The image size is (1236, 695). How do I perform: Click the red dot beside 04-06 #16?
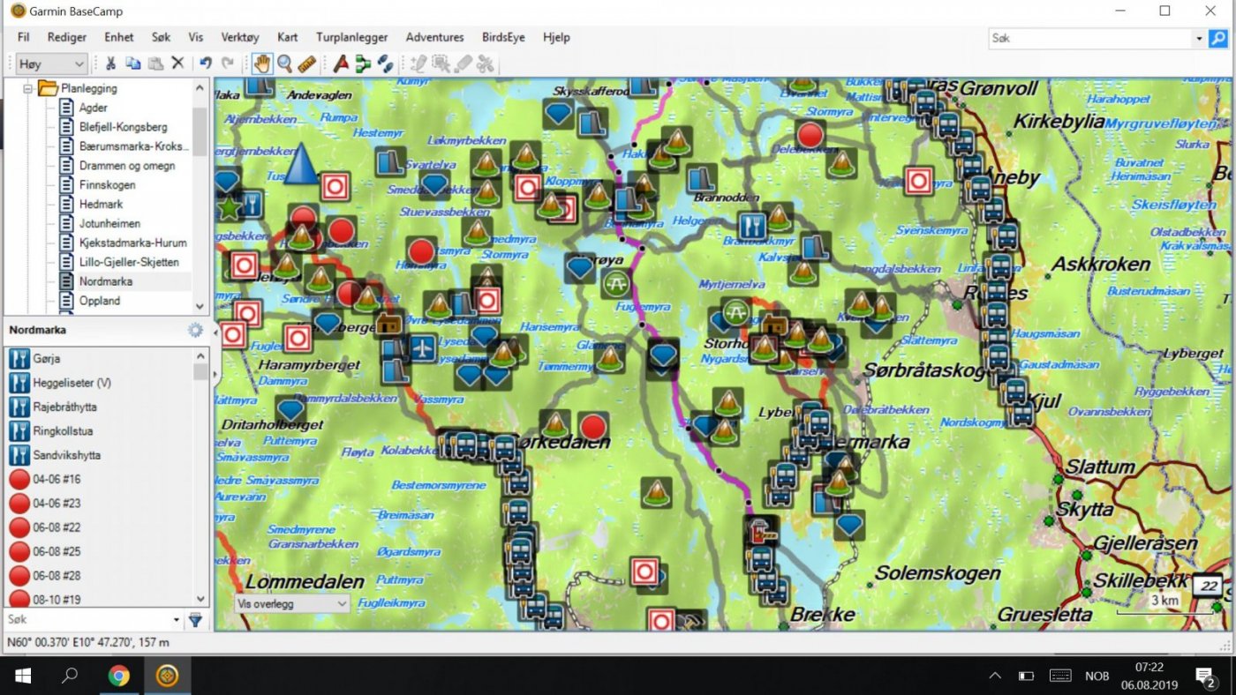pyautogui.click(x=19, y=480)
